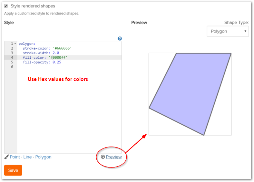Insert the Line style template

[27, 157]
